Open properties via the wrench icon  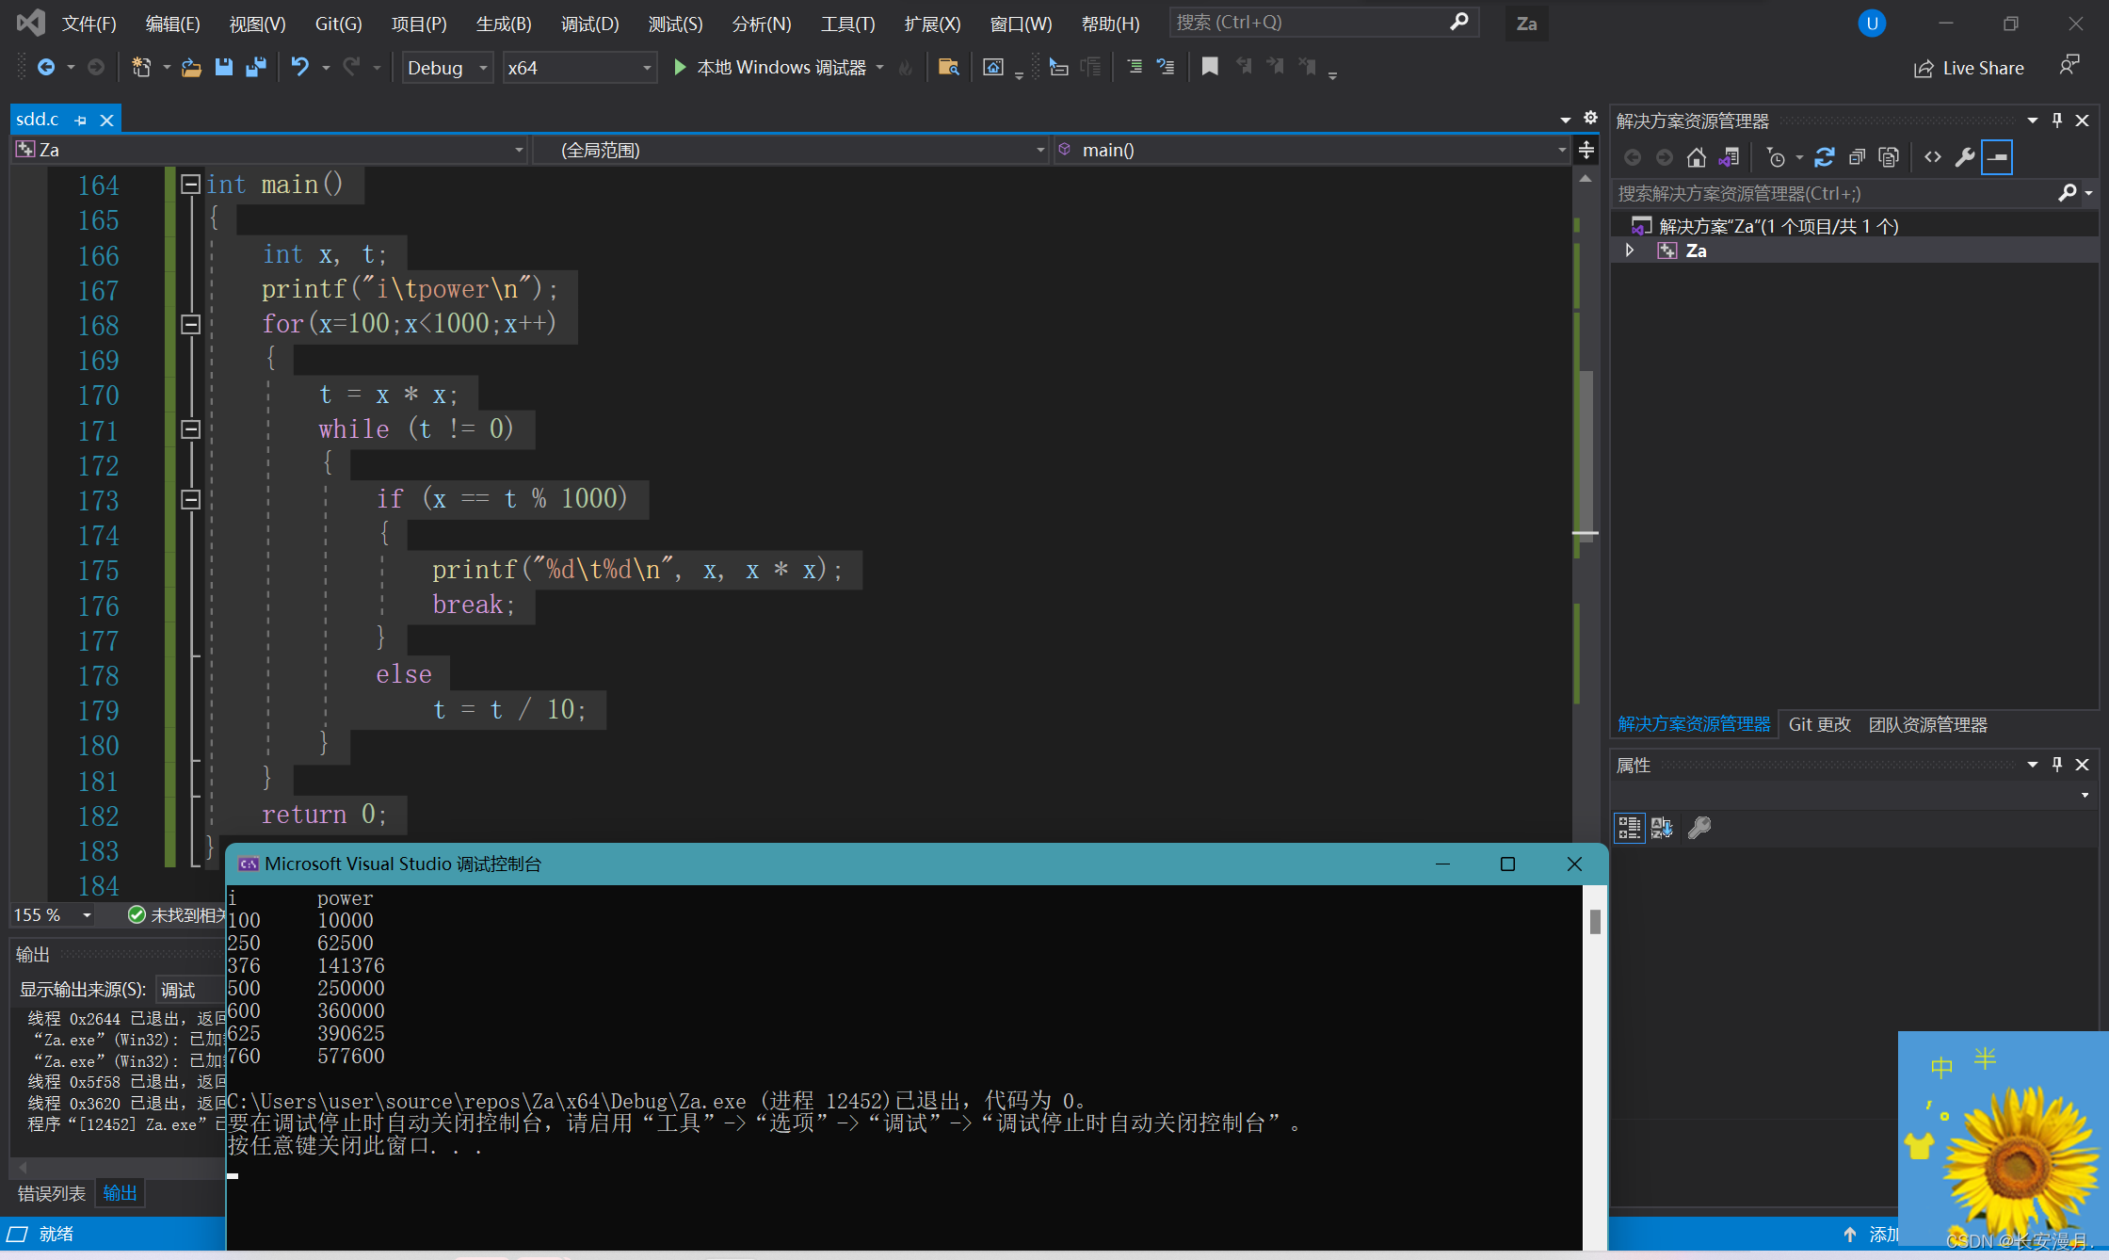pos(1965,158)
